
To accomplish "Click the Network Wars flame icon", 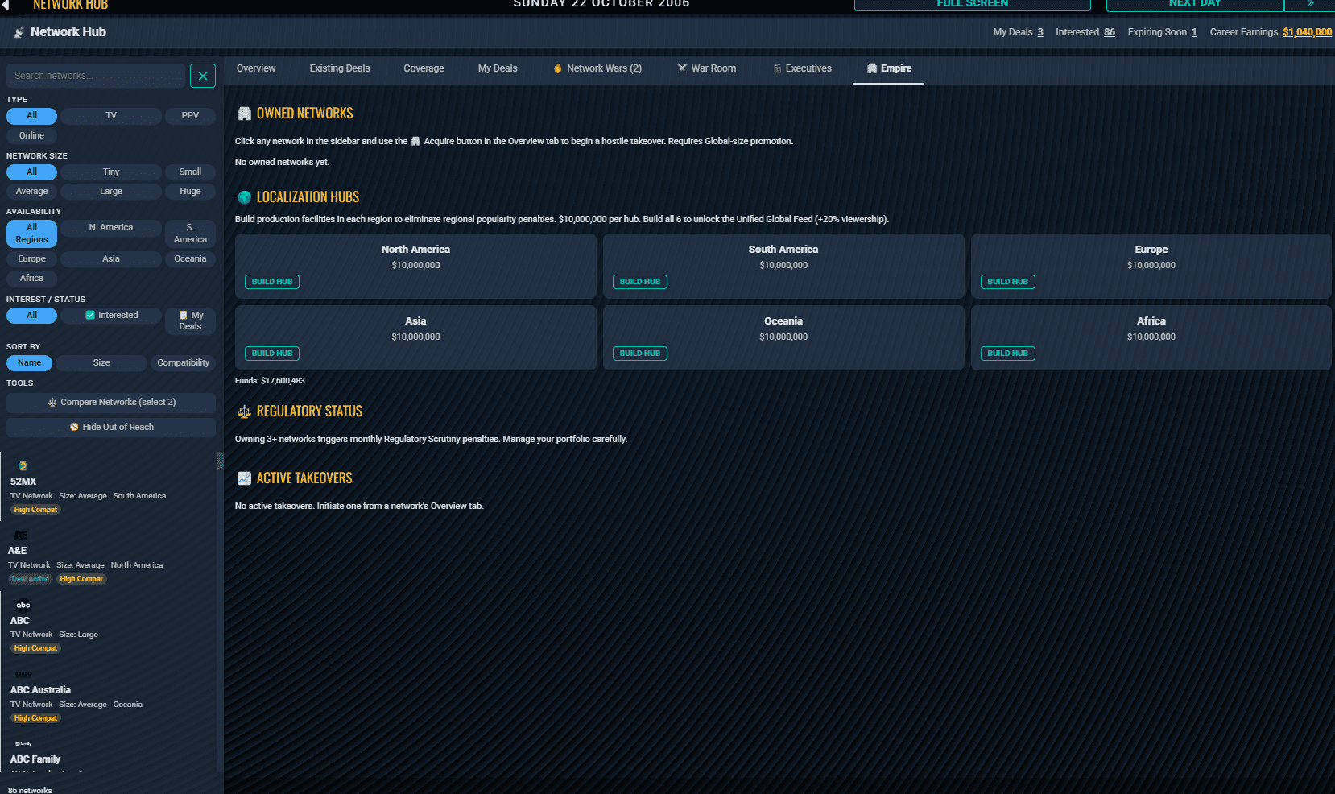I will point(557,68).
